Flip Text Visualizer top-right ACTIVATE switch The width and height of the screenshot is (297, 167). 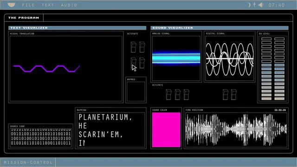(x=142, y=47)
